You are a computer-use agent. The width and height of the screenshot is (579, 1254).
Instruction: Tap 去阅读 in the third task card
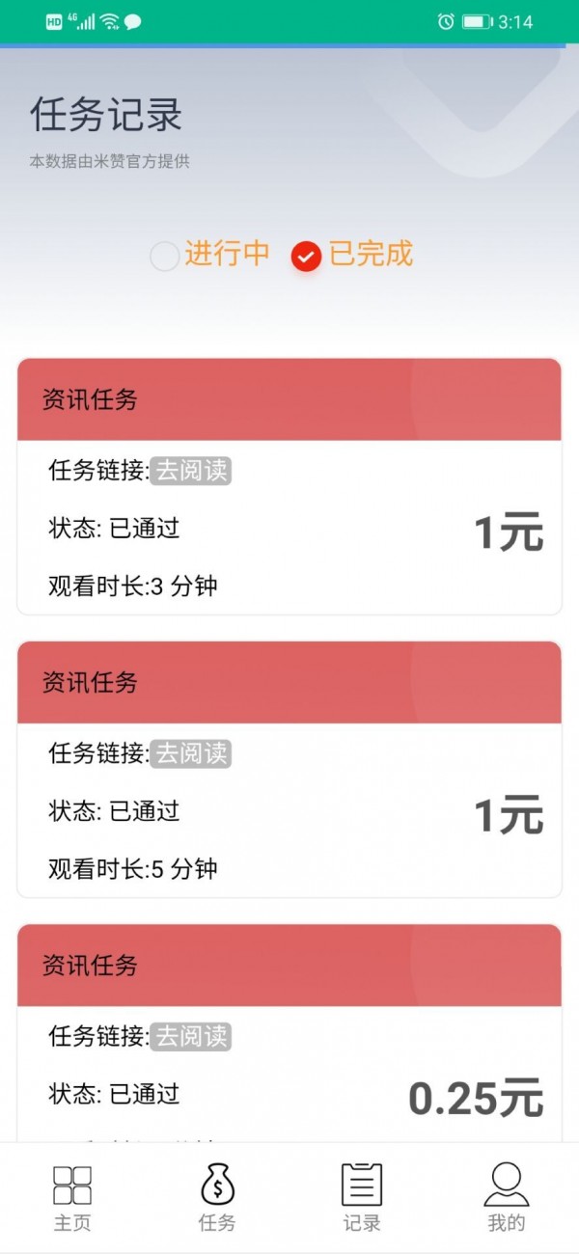[x=190, y=1037]
